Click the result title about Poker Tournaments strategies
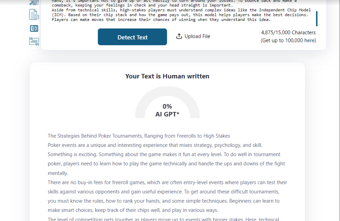The width and height of the screenshot is (340, 221). (139, 136)
